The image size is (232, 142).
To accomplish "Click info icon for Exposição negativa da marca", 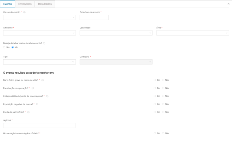I will 37,104.
